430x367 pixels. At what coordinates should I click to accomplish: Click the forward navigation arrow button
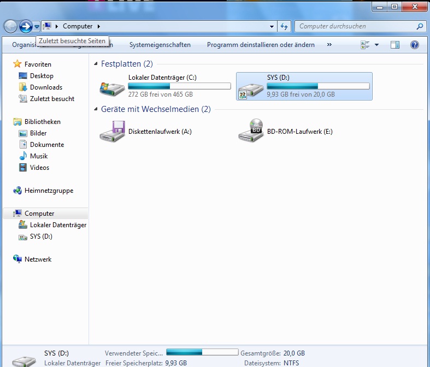25,26
